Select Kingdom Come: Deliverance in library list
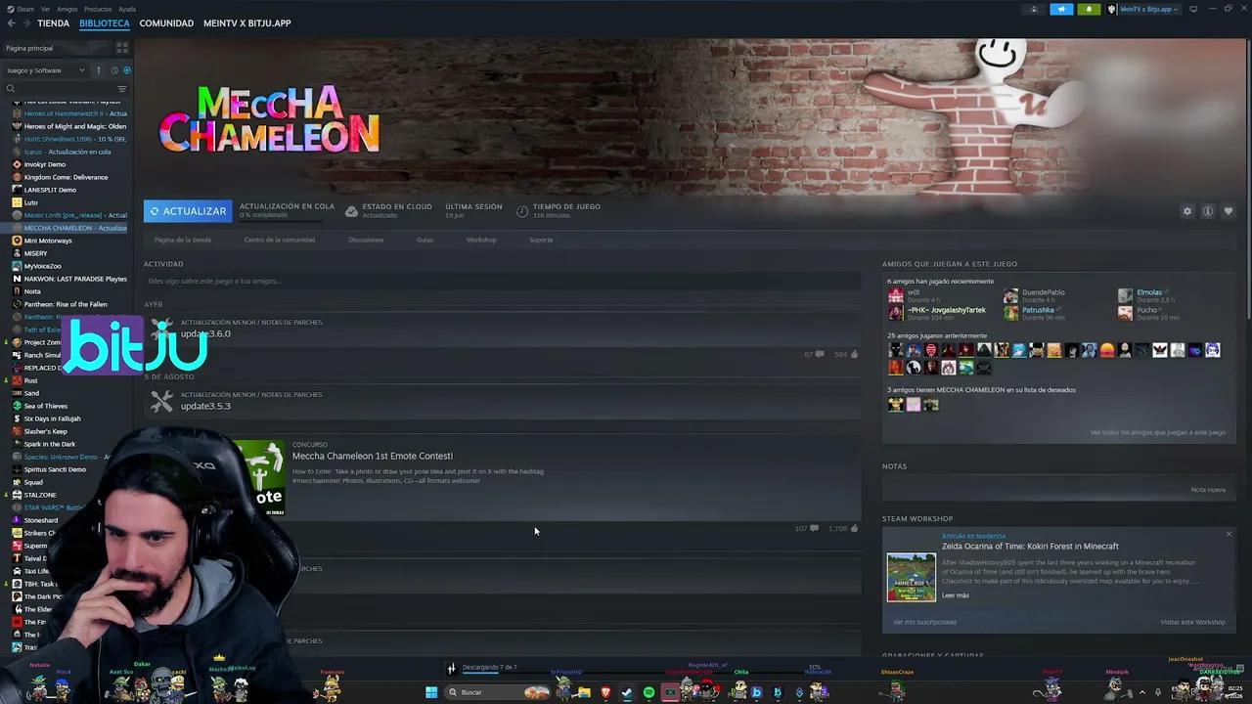This screenshot has height=704, width=1252. click(67, 177)
